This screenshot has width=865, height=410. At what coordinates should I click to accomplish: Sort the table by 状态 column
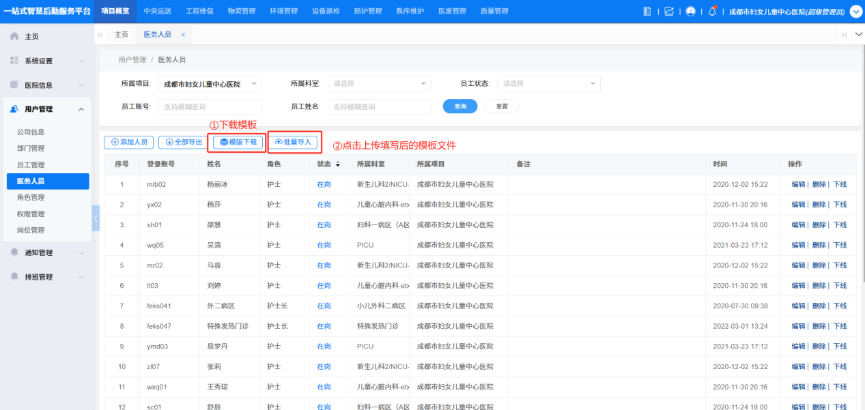pos(338,164)
